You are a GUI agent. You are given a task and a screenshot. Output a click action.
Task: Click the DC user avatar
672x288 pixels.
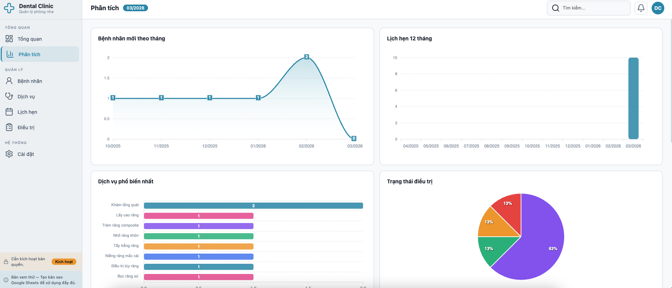click(x=658, y=8)
